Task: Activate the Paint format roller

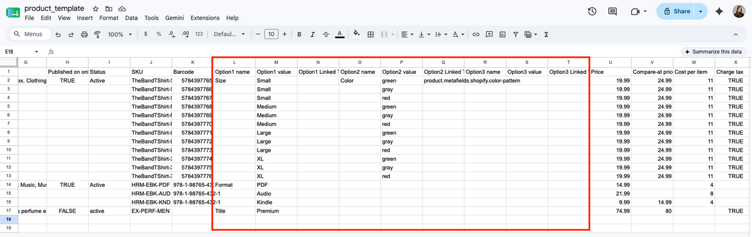Action: [x=97, y=34]
